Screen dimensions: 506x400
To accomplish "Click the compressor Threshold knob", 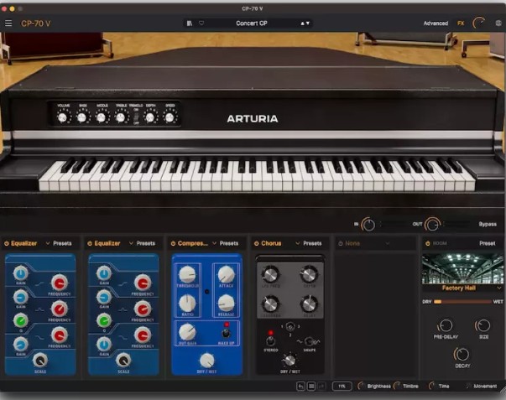I will [x=187, y=274].
